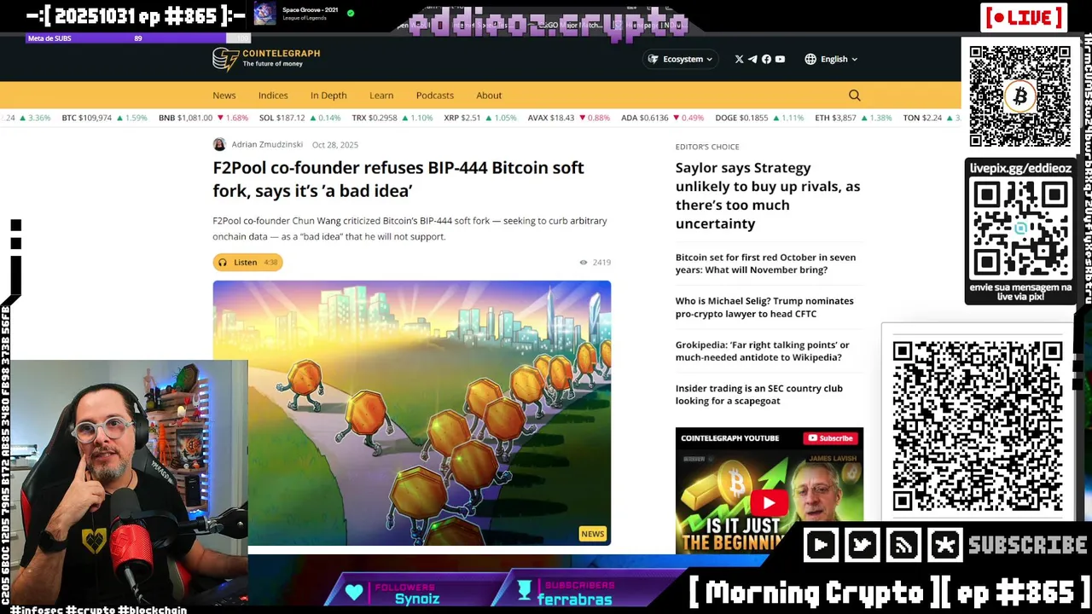Click the SUBSCRIBE overlay text
This screenshot has height=614, width=1092.
coord(1027,545)
